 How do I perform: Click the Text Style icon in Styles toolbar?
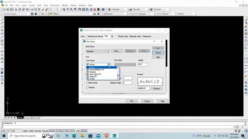coord(109,9)
